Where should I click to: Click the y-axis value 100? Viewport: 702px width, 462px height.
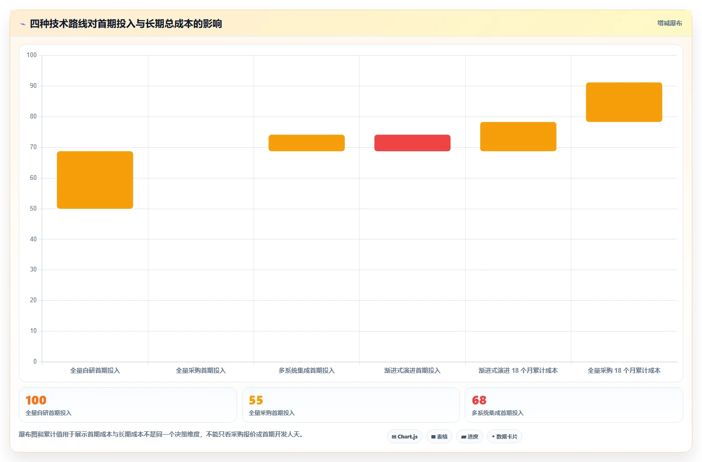click(x=32, y=55)
